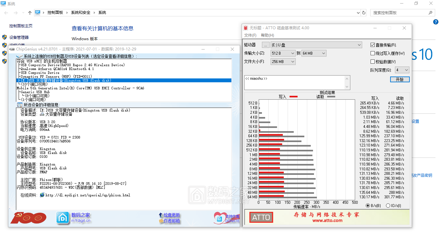Go up one level with the up arrow

tap(30, 13)
